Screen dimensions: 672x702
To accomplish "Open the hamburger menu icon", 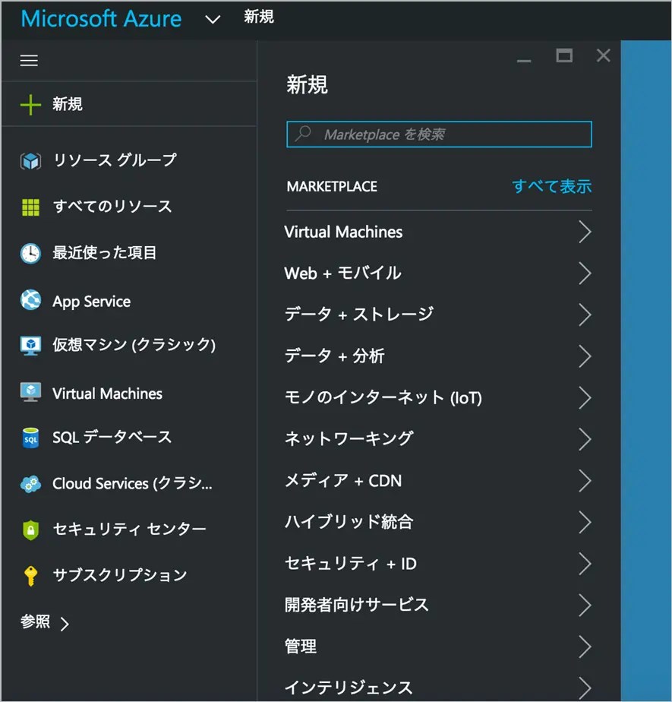I will click(29, 60).
